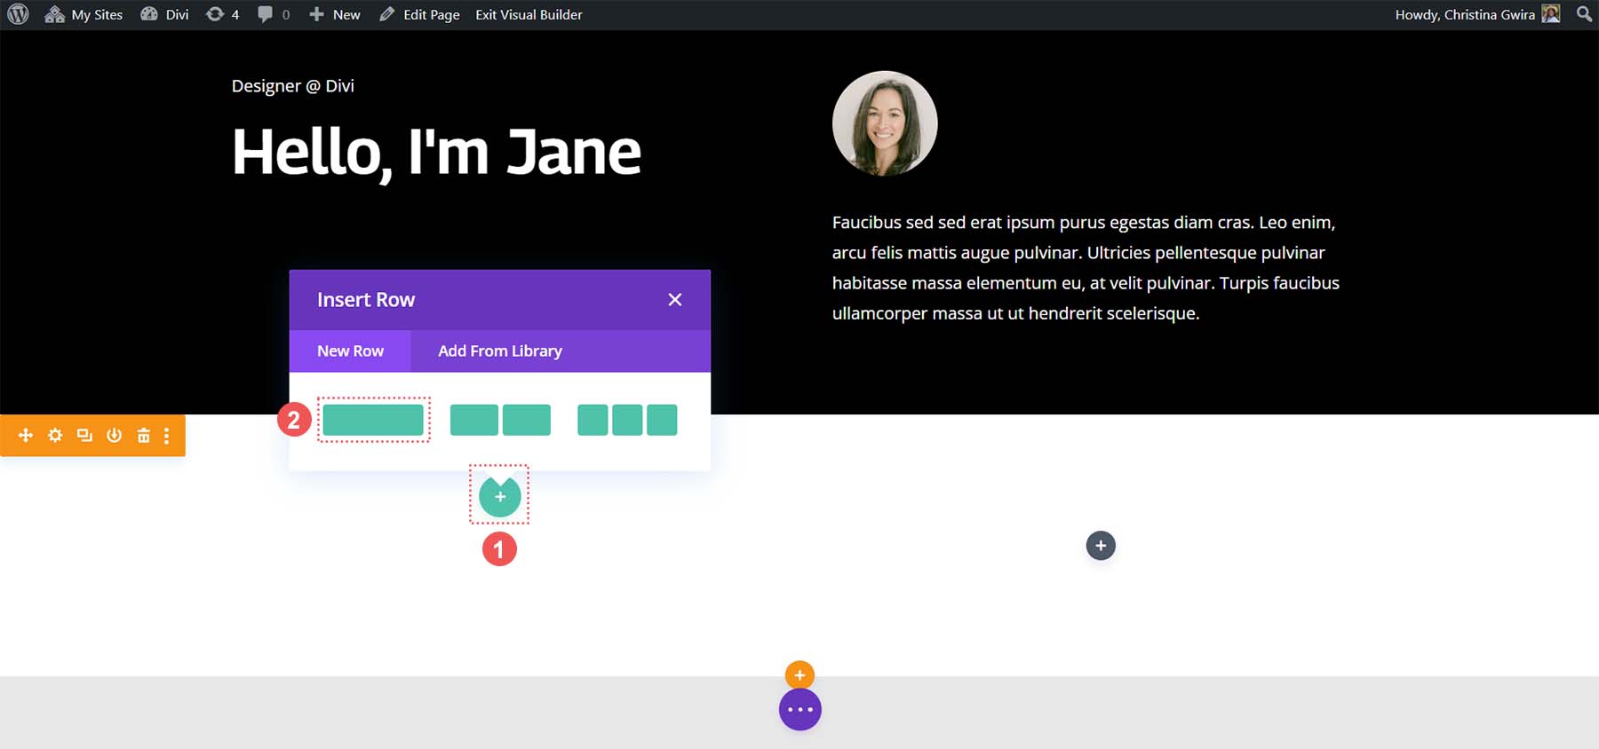Image resolution: width=1599 pixels, height=749 pixels.
Task: Click the dark gray add module plus button
Action: click(1101, 546)
